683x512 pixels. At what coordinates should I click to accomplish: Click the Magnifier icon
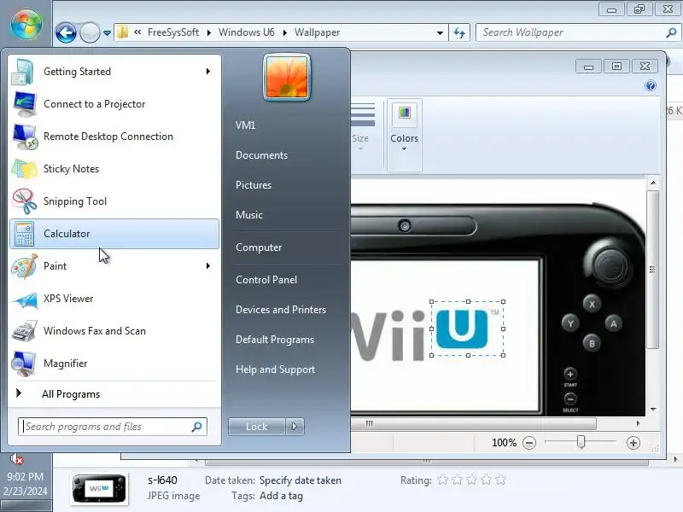[24, 364]
